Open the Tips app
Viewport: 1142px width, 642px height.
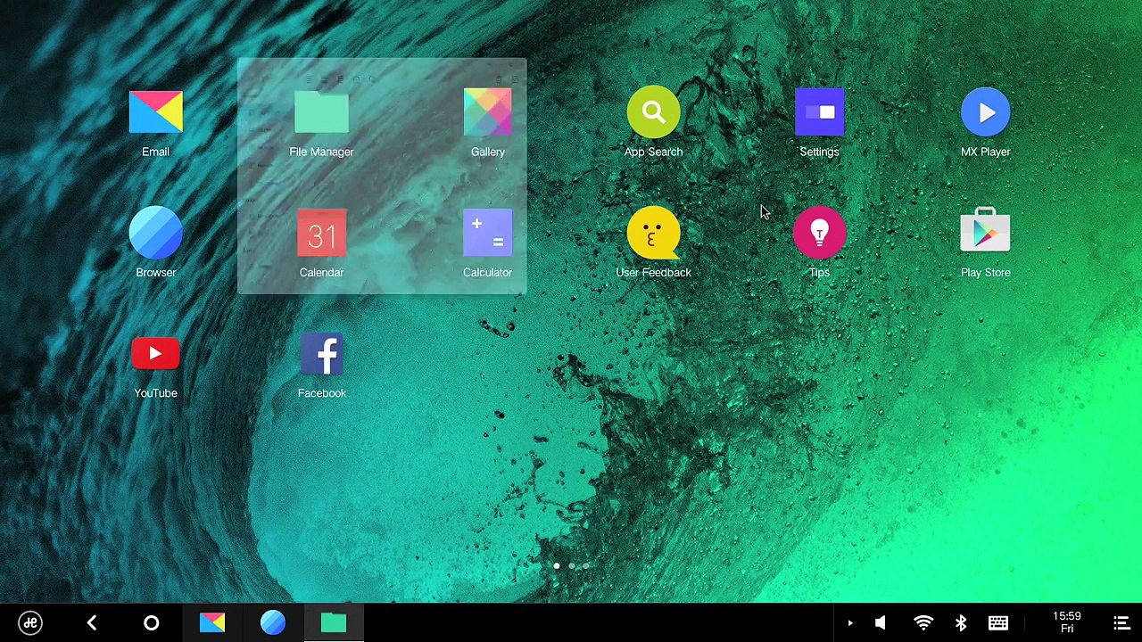[x=819, y=243]
